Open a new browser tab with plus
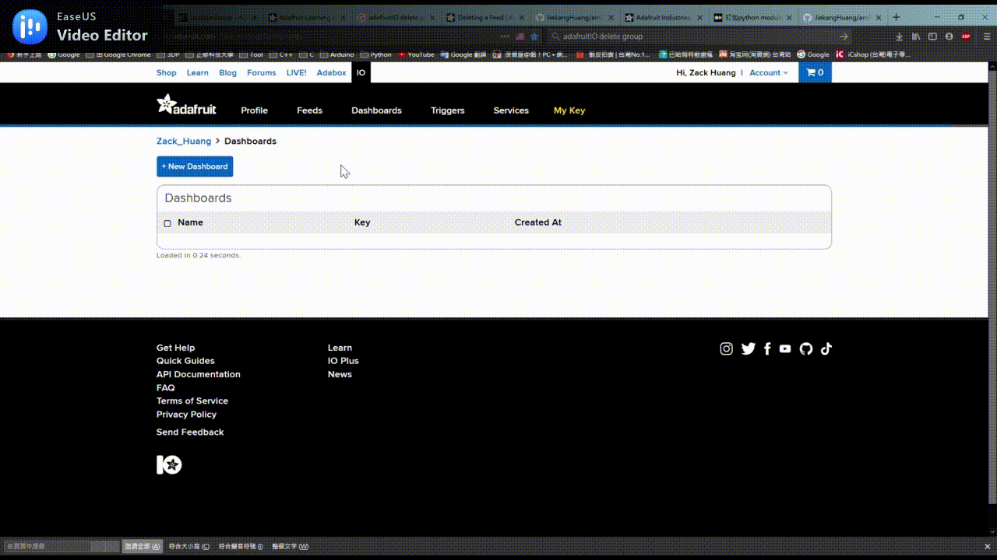 (x=896, y=17)
